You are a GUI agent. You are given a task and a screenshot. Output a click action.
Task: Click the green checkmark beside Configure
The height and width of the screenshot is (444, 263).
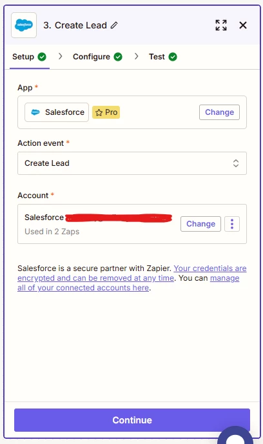118,57
